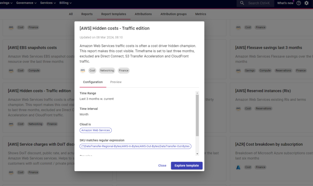Open AZR Cost breakdown by subscription card
313x186 pixels.
(269, 145)
